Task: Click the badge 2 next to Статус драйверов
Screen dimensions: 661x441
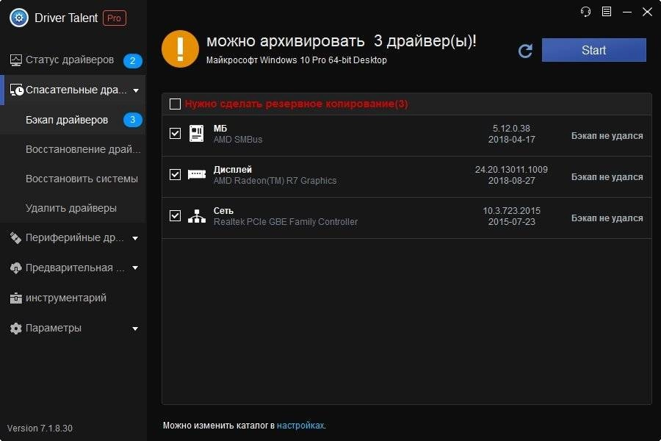Action: coord(132,60)
